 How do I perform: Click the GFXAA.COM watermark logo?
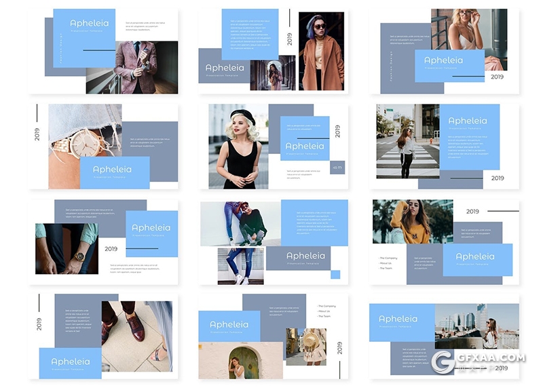pos(478,360)
